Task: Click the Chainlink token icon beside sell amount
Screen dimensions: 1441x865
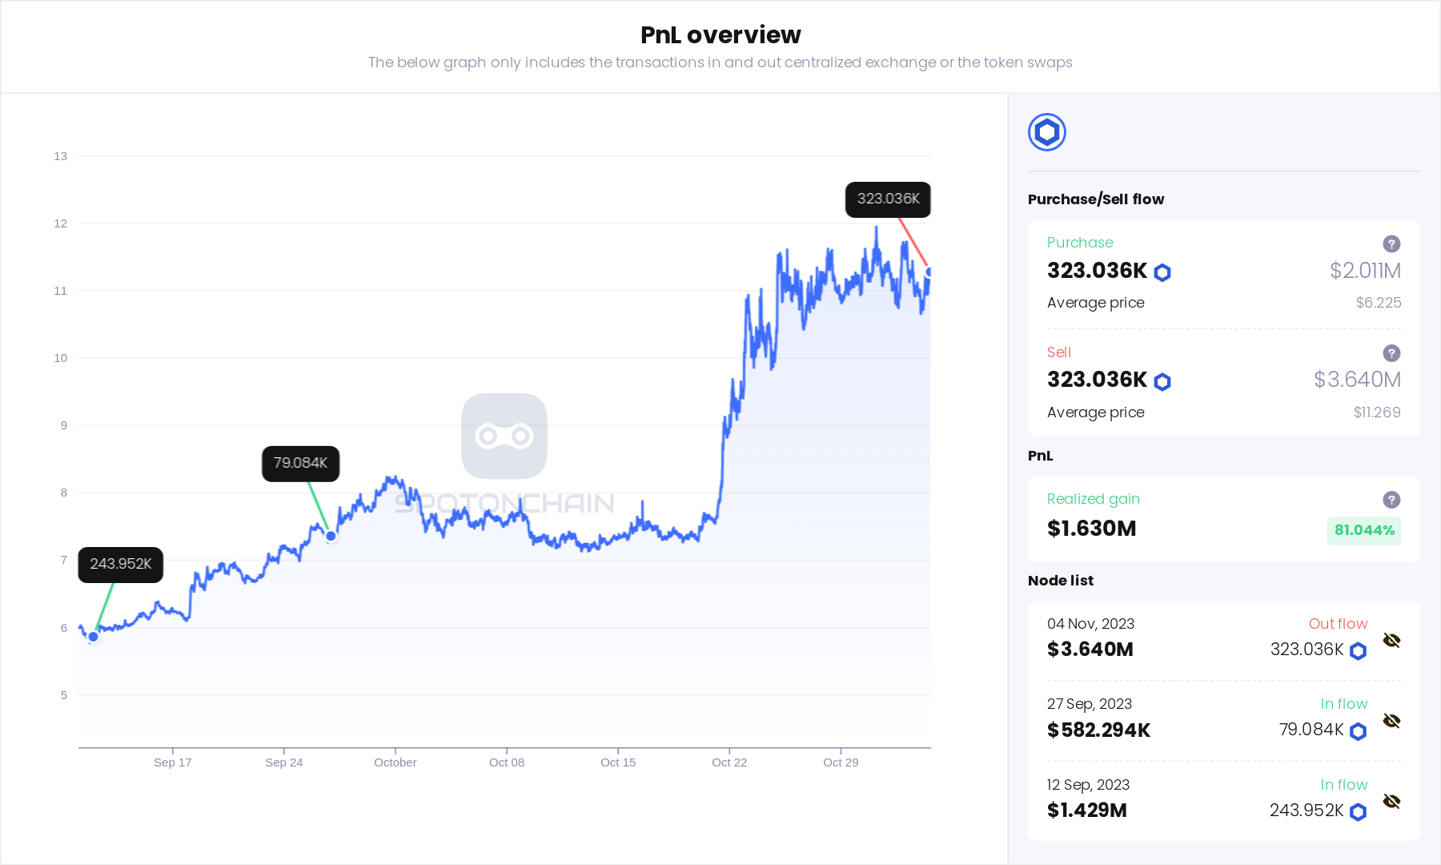Action: pyautogui.click(x=1162, y=381)
